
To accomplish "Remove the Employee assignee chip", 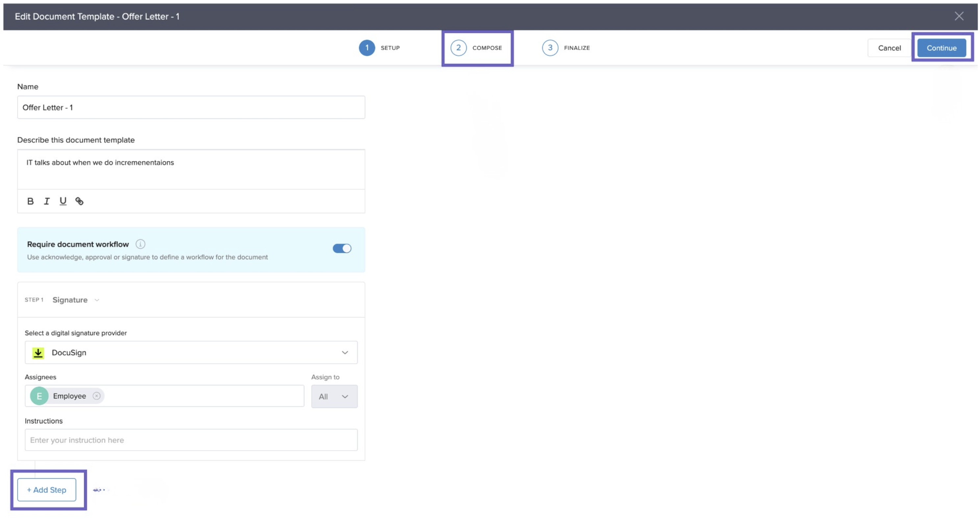I will click(97, 396).
